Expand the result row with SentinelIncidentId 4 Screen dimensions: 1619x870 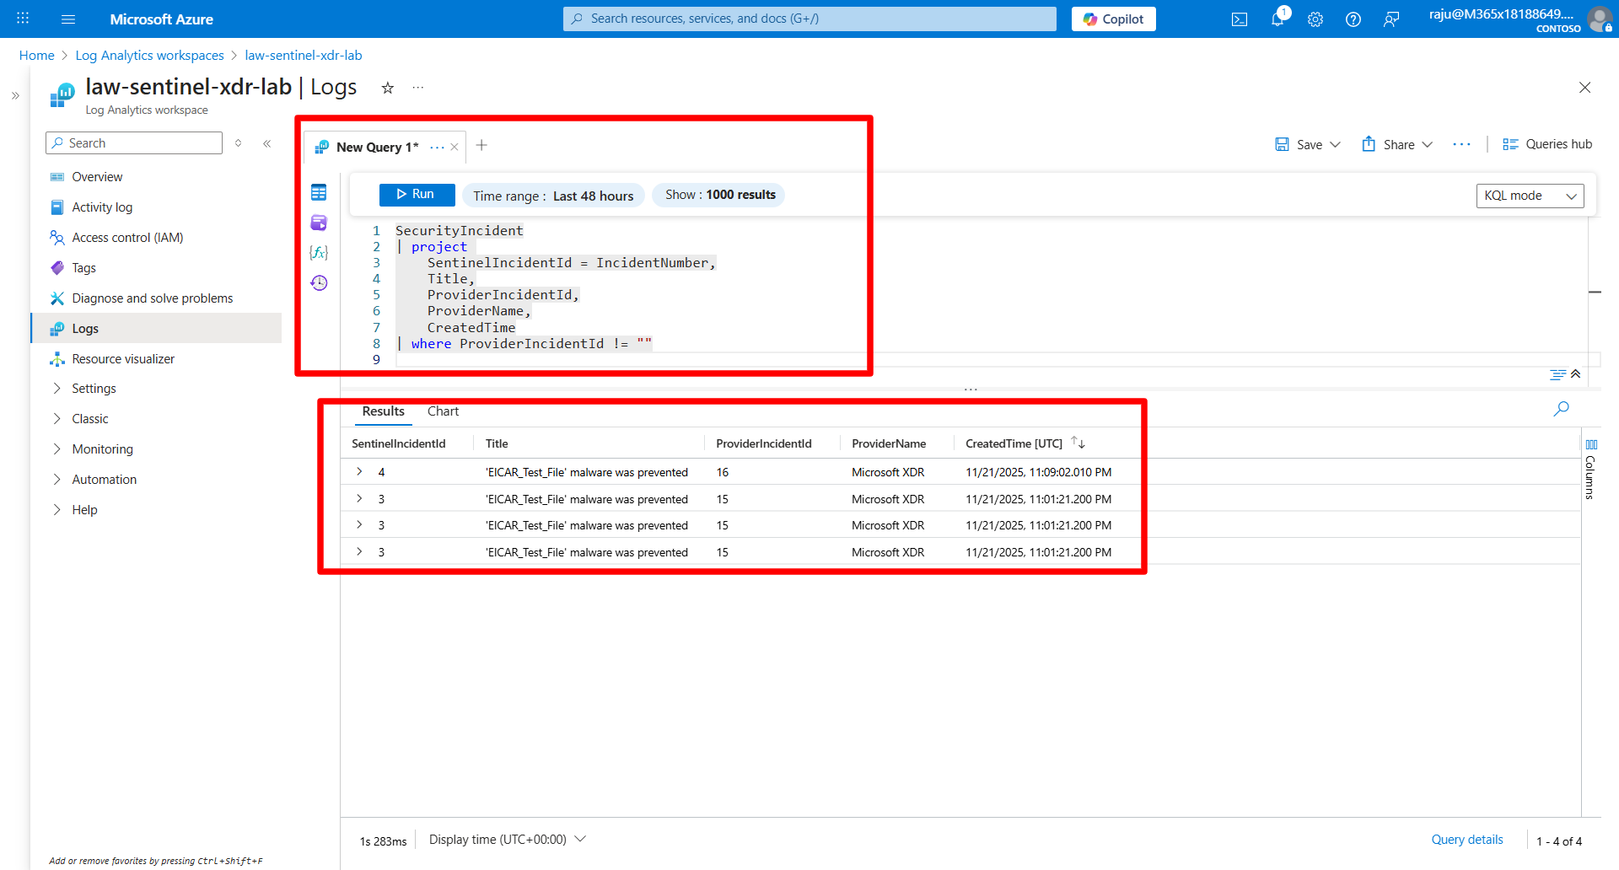359,472
